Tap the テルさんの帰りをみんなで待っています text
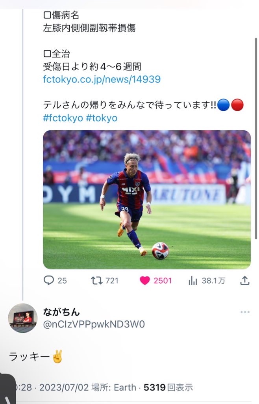Viewport: 259px width, 404px height. click(x=129, y=105)
